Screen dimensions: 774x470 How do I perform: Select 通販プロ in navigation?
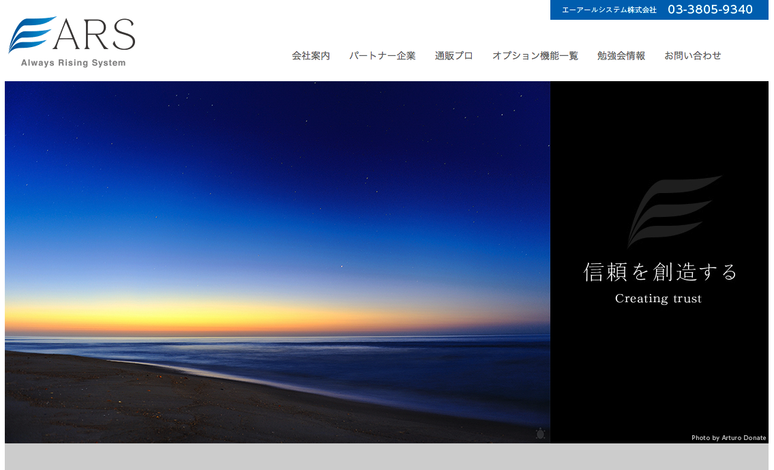pyautogui.click(x=454, y=56)
